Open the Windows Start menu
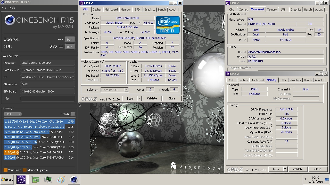The image size is (330, 185). coord(7,179)
